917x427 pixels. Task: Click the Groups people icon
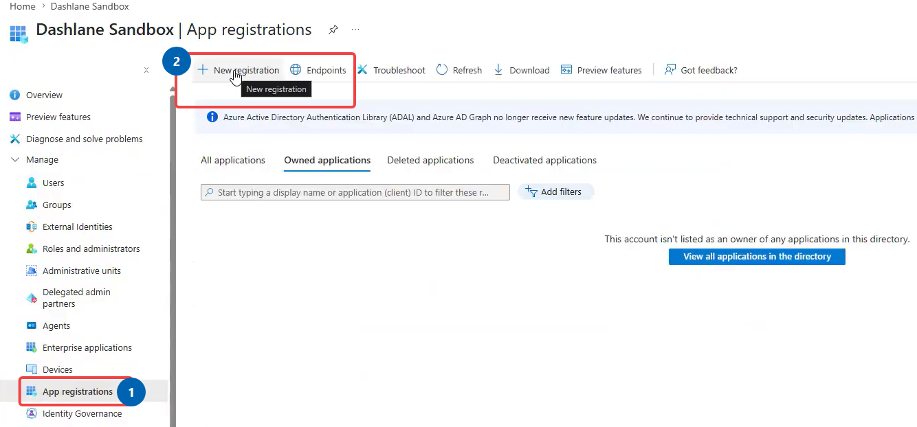click(31, 205)
